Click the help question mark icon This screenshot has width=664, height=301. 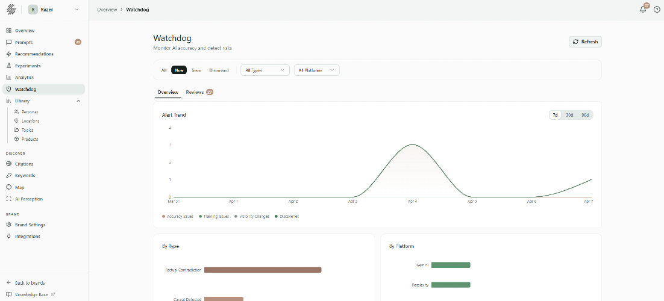(657, 10)
